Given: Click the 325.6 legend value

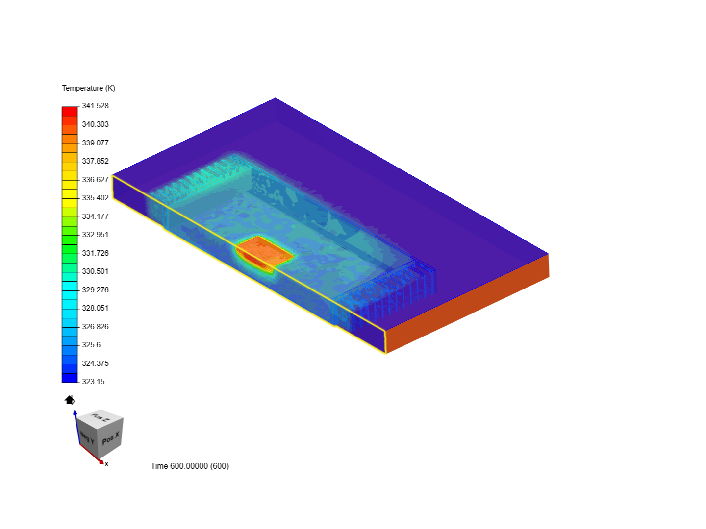Looking at the screenshot, I should [91, 345].
